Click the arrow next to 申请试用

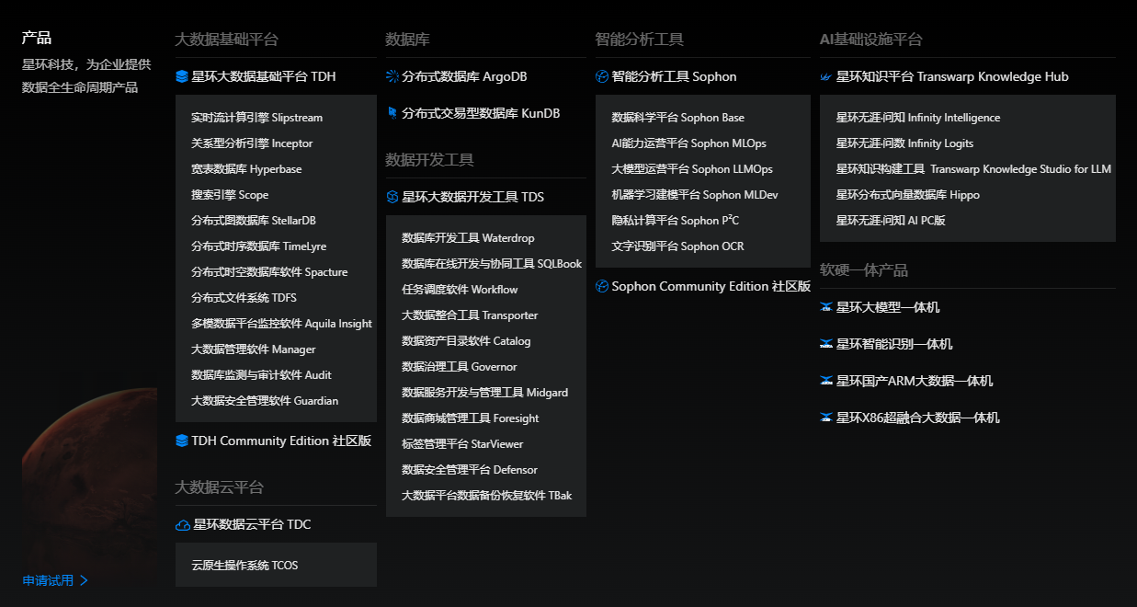pyautogui.click(x=84, y=580)
